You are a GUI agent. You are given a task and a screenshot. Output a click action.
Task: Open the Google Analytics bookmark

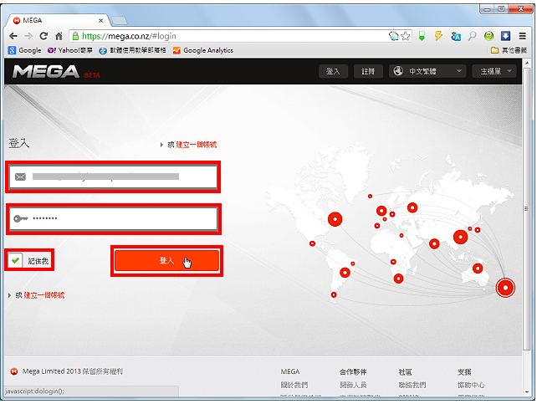coord(203,50)
